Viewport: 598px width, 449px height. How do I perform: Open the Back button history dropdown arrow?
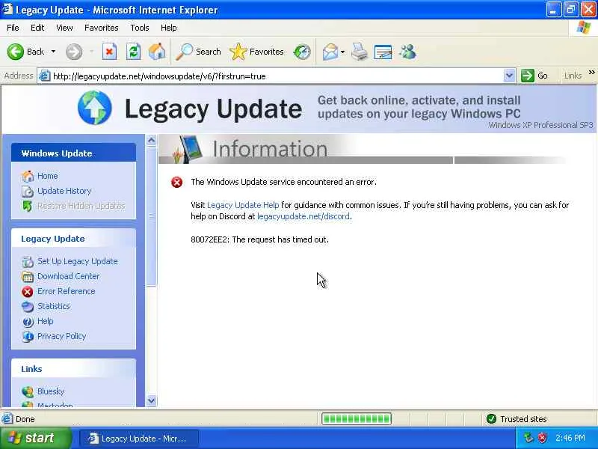click(53, 52)
